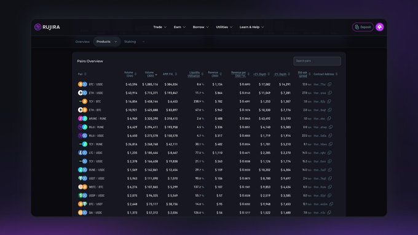Copy contract address for TCY / USDC
Viewport: 418px width, 235px height.
click(329, 161)
